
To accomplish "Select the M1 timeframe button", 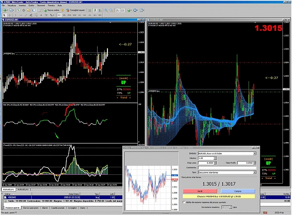I will pyautogui.click(x=59, y=15).
